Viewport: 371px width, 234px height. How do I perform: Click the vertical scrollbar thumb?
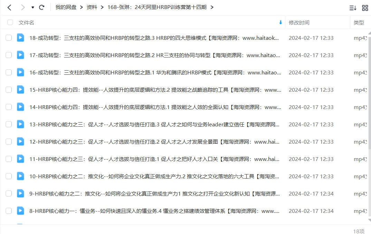pos(370,92)
